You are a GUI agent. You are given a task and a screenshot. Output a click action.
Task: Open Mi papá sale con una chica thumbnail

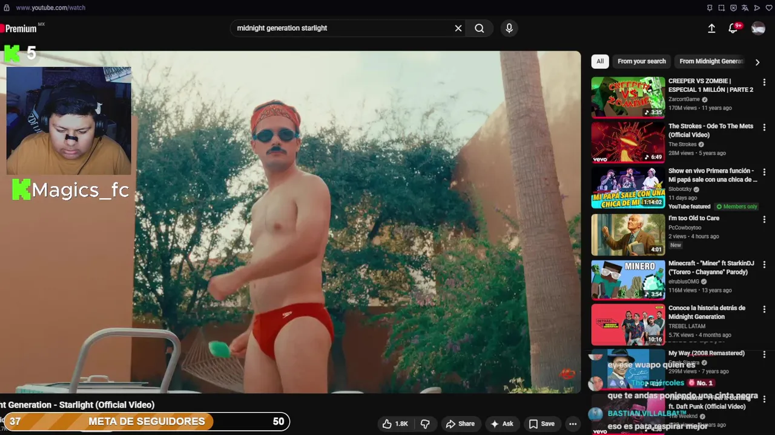628,188
